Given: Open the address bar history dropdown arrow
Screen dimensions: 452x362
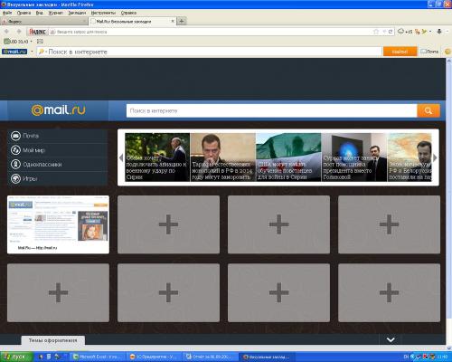Looking at the screenshot, I should [x=384, y=32].
